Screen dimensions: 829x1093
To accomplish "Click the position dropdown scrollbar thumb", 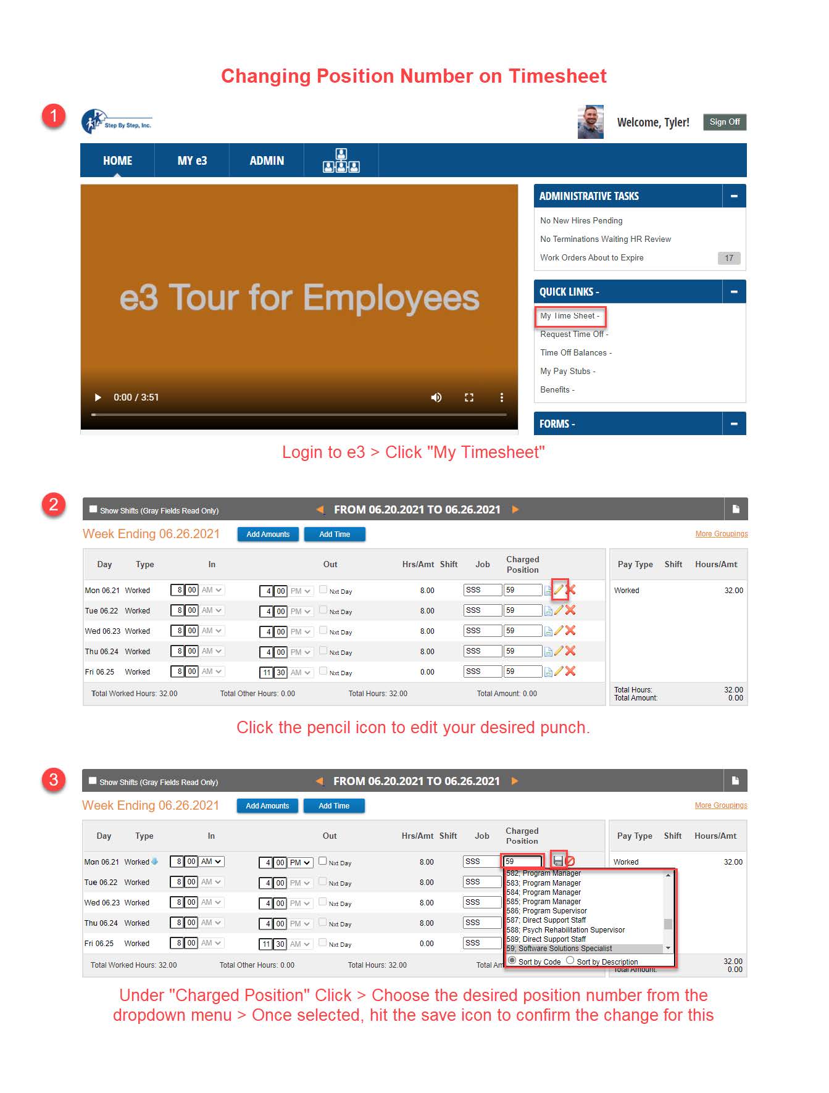I will tap(668, 924).
